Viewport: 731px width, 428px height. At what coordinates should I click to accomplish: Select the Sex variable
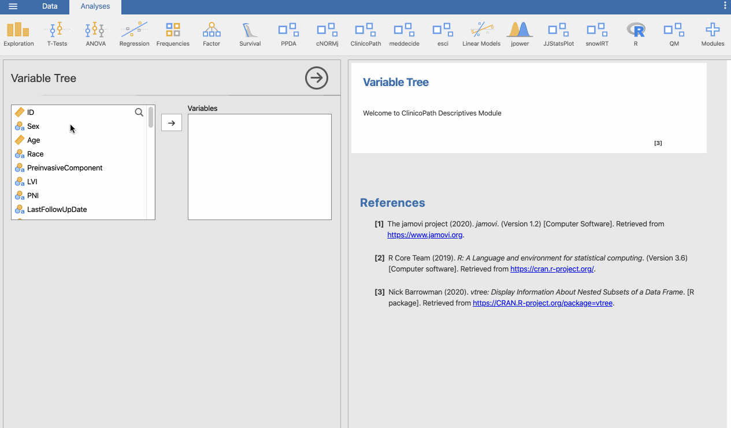pos(79,126)
